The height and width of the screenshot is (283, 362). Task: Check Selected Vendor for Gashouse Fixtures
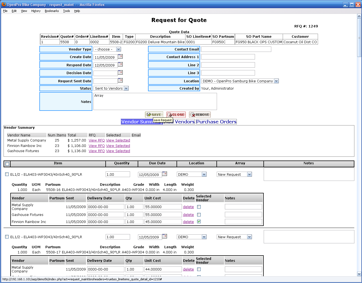click(199, 215)
